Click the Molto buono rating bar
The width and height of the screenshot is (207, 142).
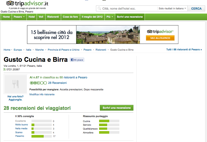[x=42, y=125]
